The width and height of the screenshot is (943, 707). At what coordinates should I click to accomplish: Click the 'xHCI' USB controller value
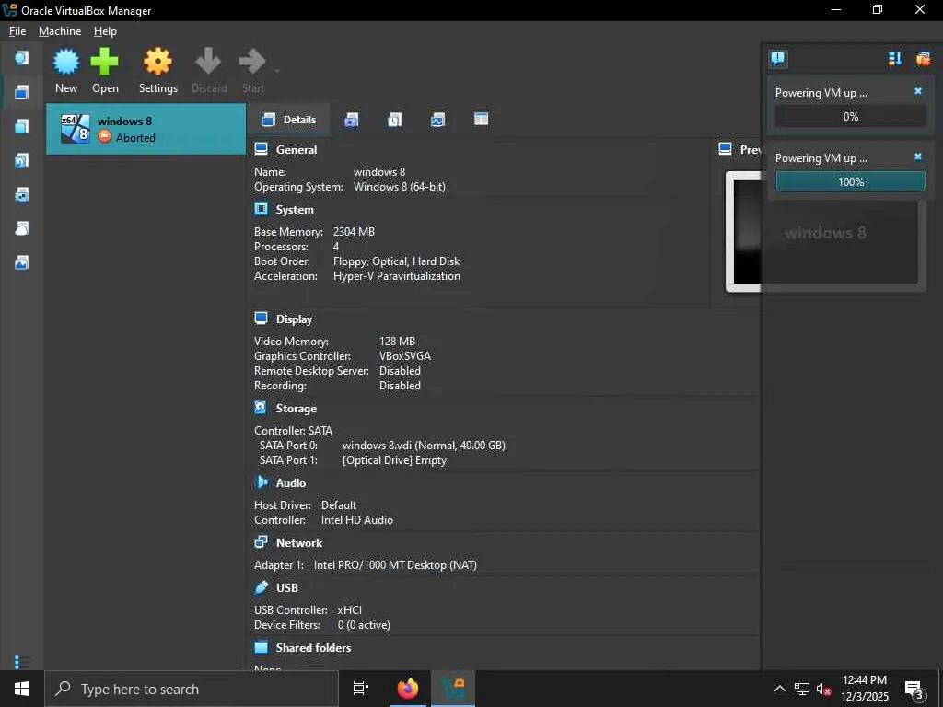349,610
